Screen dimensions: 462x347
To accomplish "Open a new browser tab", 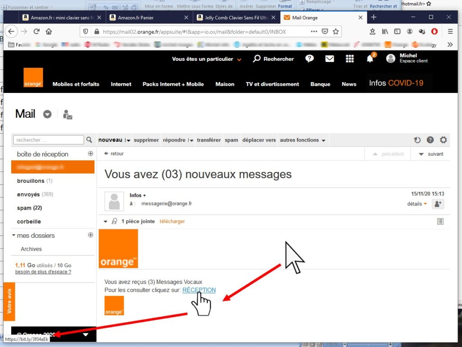I will coord(374,18).
